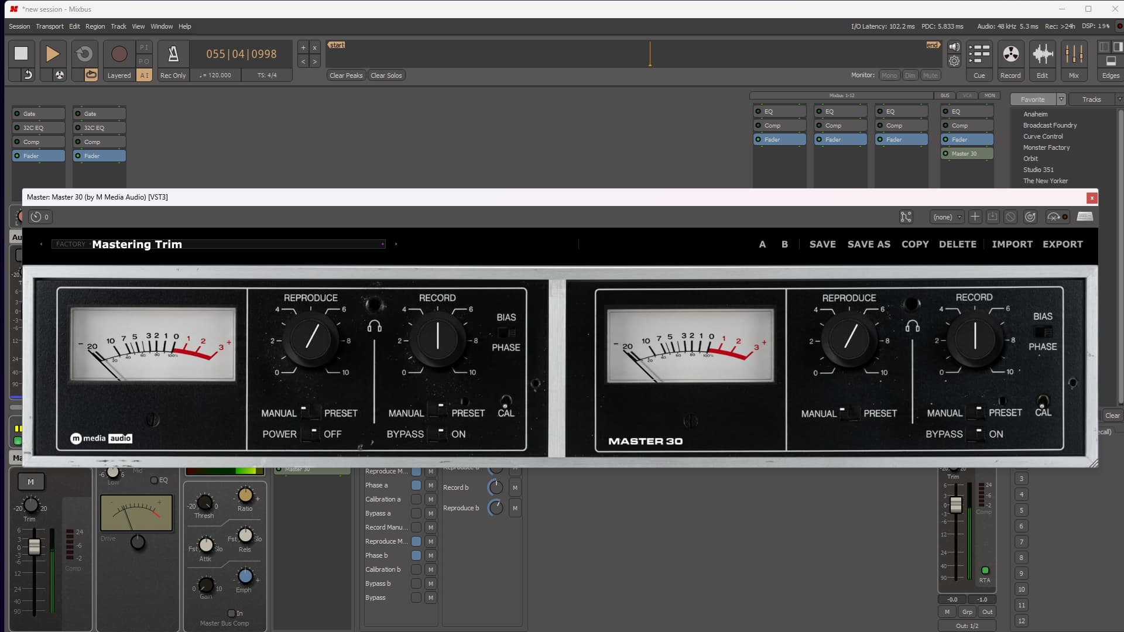Click the Clear Peaks button

tap(346, 75)
